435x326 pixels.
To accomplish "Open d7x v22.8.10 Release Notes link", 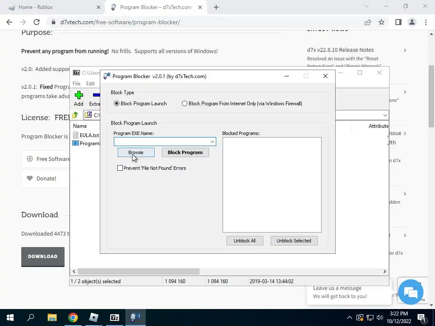I will point(340,50).
